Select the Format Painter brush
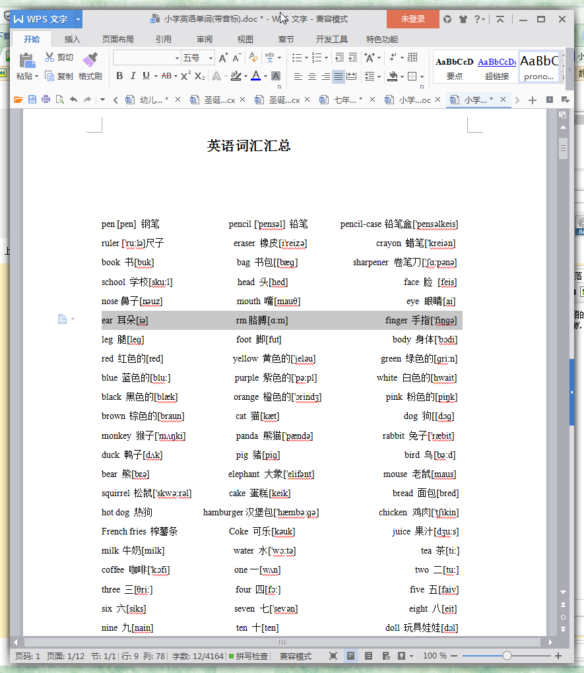The width and height of the screenshot is (584, 673). [x=90, y=59]
